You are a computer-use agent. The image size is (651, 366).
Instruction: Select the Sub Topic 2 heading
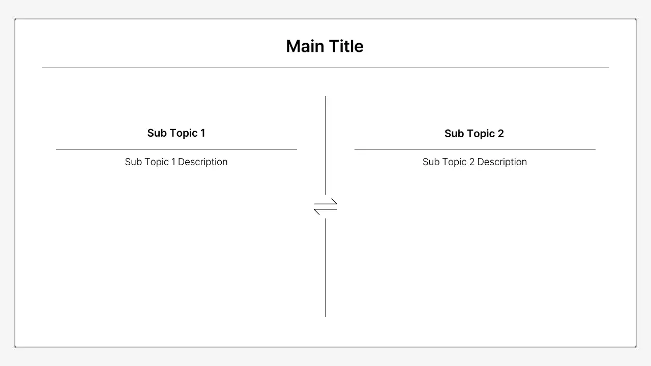[474, 134]
